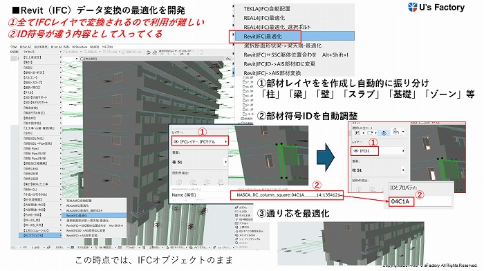Click the first geometry method icon under 柱 51
484x271 pixels.
tap(179, 183)
